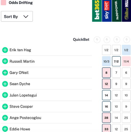This screenshot has height=132, width=131.
Task: Add Ange Postecoglou with plus icon
Action: 5,118
